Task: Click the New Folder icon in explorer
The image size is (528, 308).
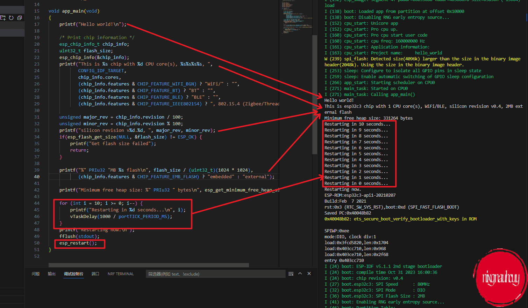Action: coord(3,18)
